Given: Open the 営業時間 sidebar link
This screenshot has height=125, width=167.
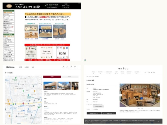Looking at the screenshot, I should [x=9, y=45].
